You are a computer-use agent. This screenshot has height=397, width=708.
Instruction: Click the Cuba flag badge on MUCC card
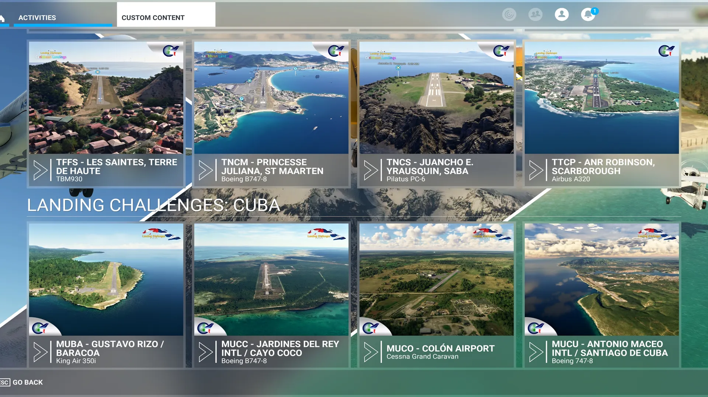click(327, 234)
